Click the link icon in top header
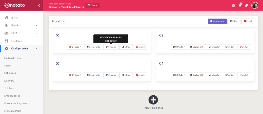The height and width of the screenshot is (114, 263). (x=246, y=5)
